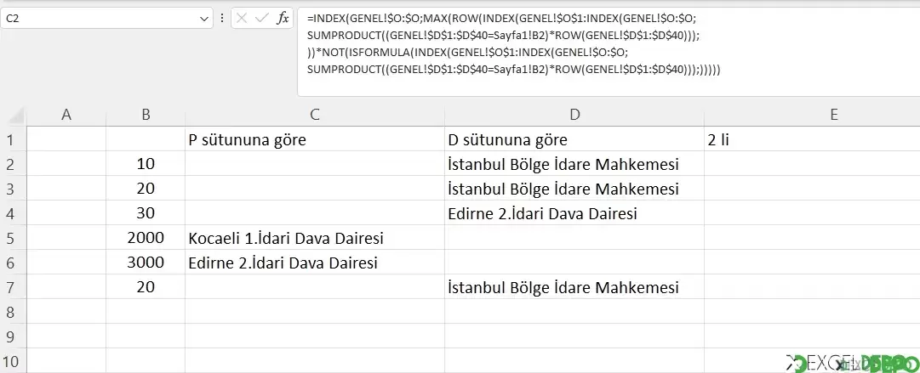Click cell E1 labeled '2 li'
The image size is (920, 373).
(812, 139)
